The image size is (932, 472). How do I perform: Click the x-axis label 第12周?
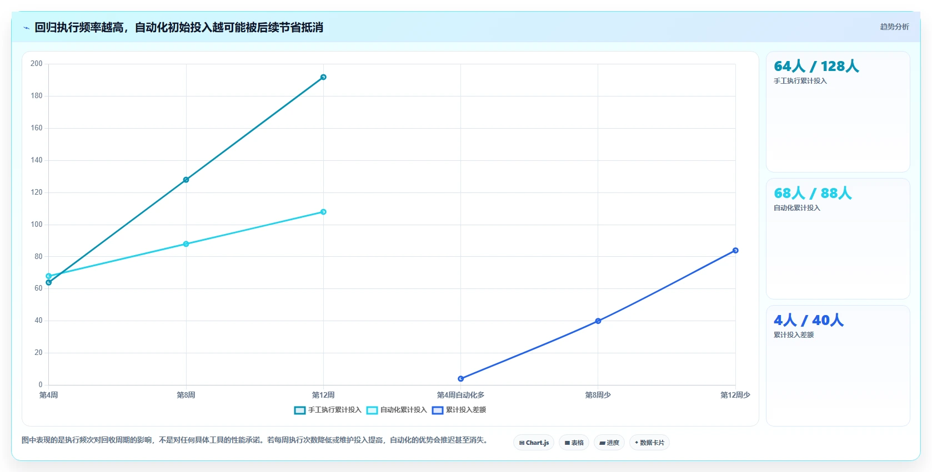pos(323,395)
